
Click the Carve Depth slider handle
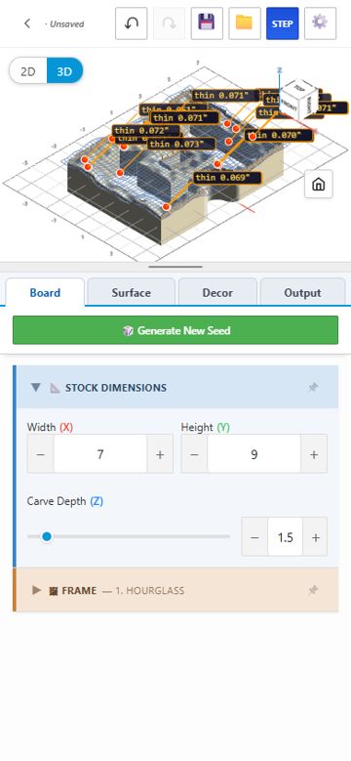click(x=47, y=536)
